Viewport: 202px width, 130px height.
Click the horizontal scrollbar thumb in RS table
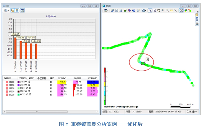[x=37, y=112]
